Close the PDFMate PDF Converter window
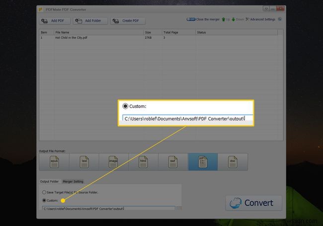This screenshot has height=226, width=323. click(x=280, y=8)
